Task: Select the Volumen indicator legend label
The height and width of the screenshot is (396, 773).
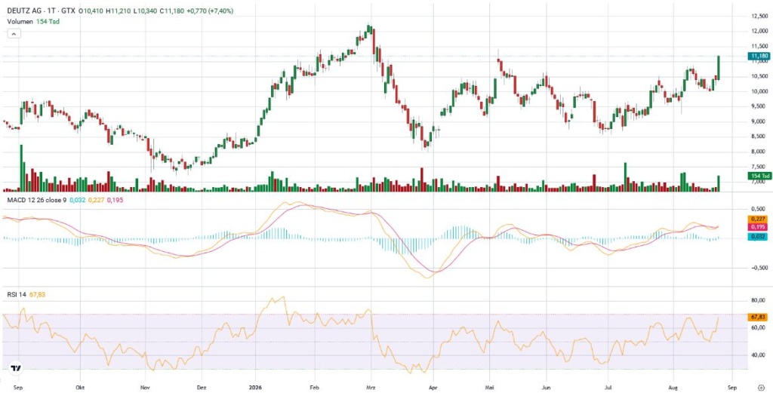Action: coord(20,21)
